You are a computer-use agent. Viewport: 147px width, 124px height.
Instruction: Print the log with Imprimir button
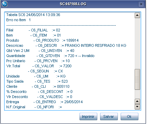click(88, 116)
